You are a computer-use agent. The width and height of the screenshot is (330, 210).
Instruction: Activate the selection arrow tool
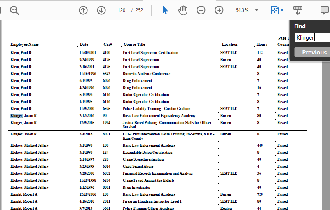[x=165, y=10]
